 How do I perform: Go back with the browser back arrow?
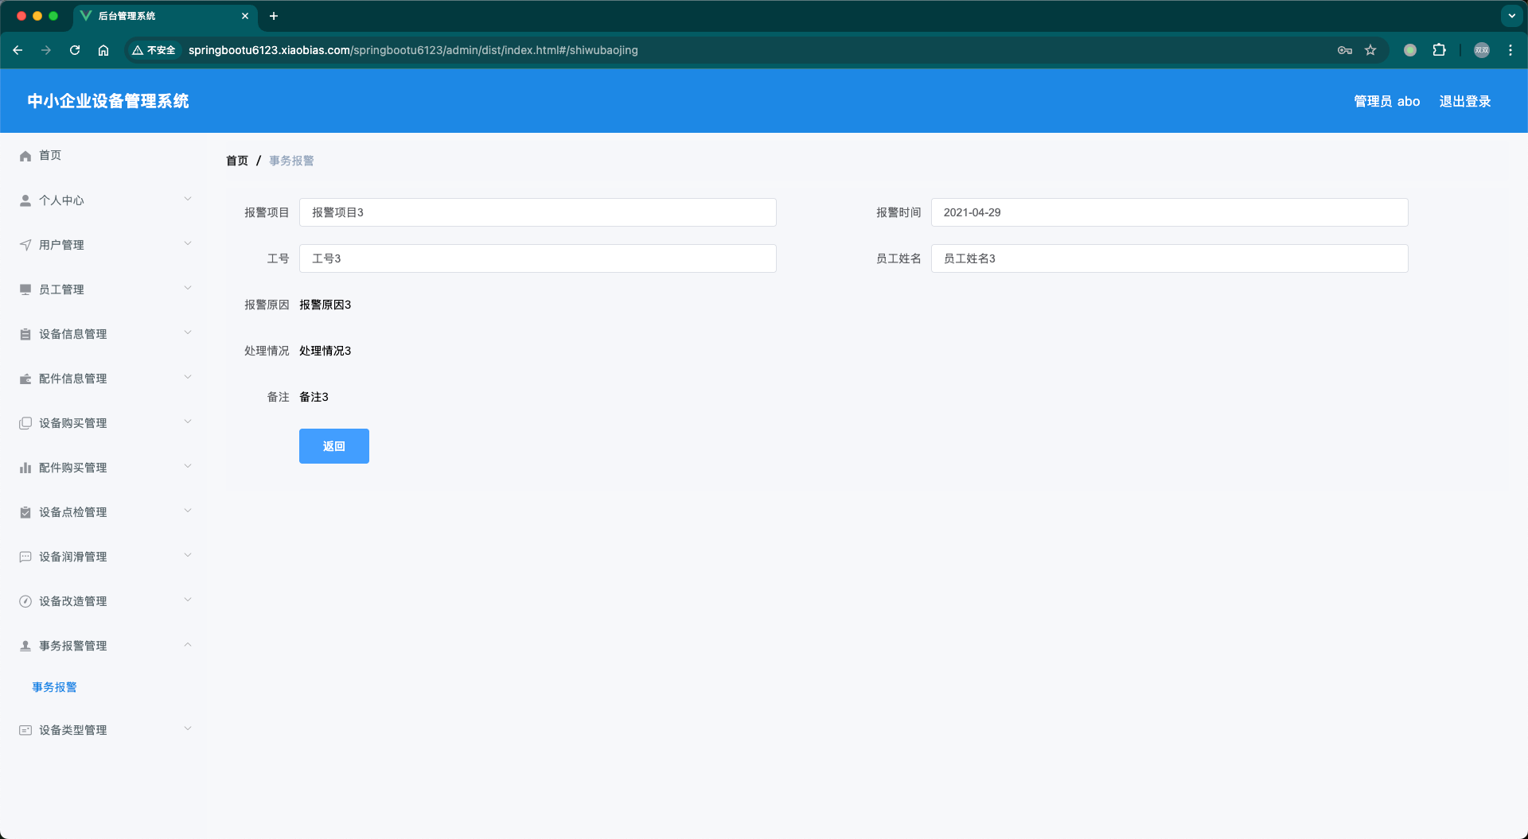coord(18,50)
